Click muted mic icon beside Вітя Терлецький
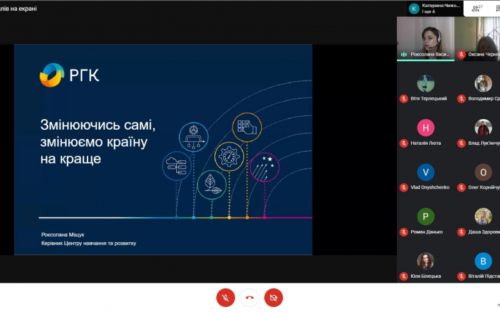This screenshot has height=312, width=500. tap(404, 99)
